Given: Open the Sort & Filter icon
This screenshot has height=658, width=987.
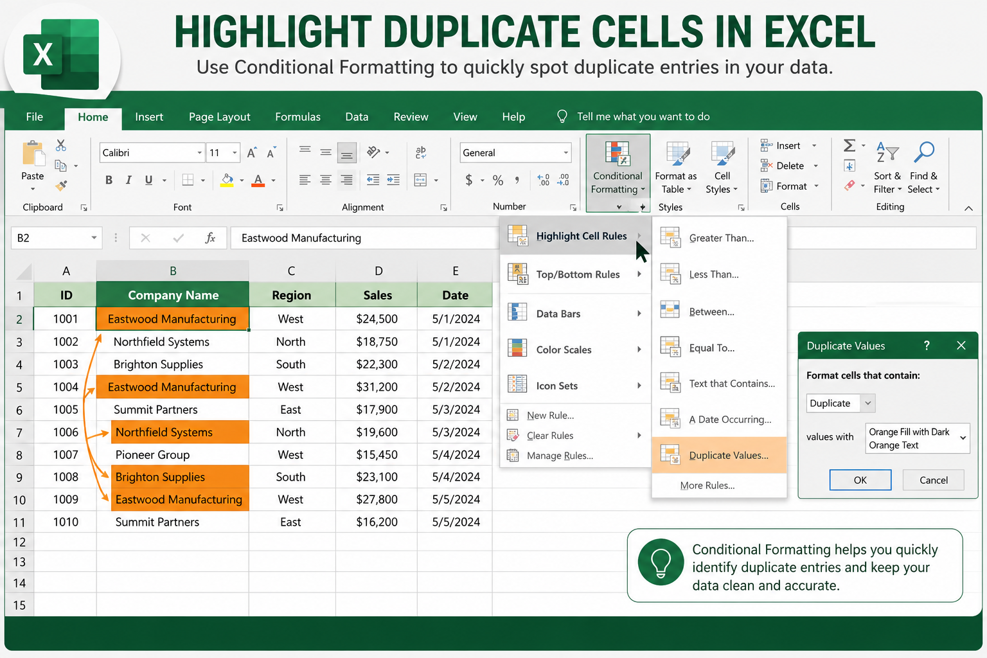Looking at the screenshot, I should tap(887, 152).
